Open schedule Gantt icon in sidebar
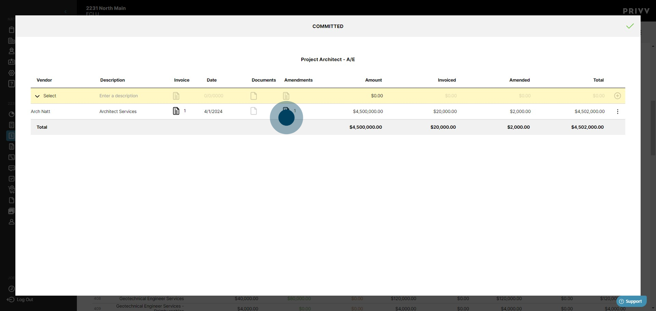The width and height of the screenshot is (656, 311). [11, 157]
